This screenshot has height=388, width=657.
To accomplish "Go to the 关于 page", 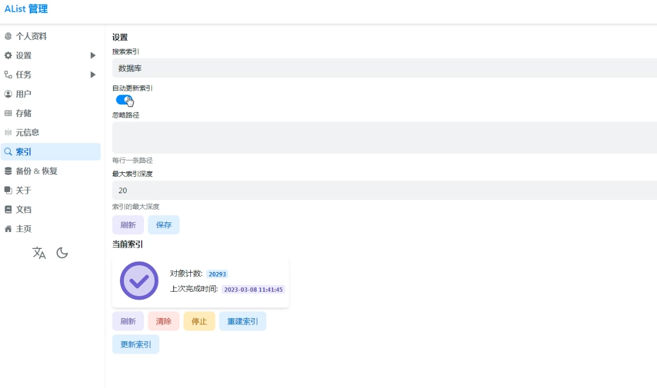I will (24, 190).
